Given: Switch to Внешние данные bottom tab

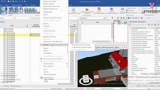Looking at the screenshot, I should tap(16, 86).
